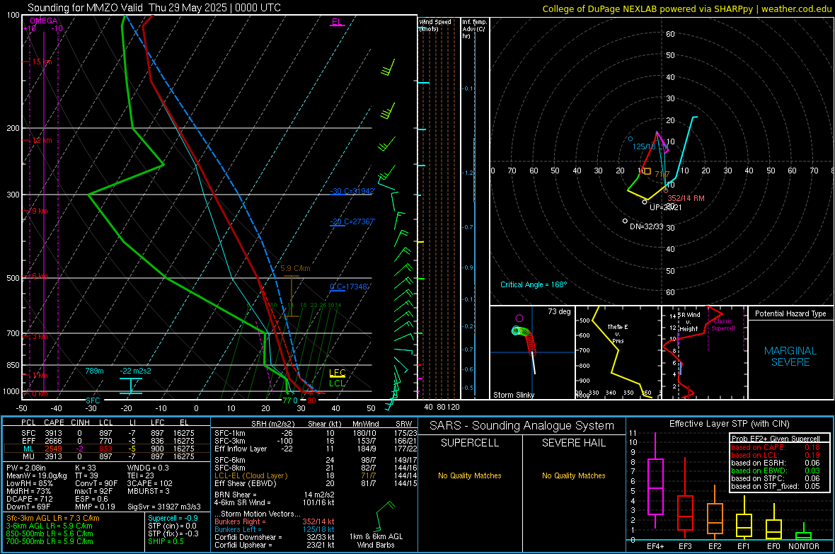Click the green LCL marker on skew-T
835x554 pixels.
pyautogui.click(x=337, y=383)
